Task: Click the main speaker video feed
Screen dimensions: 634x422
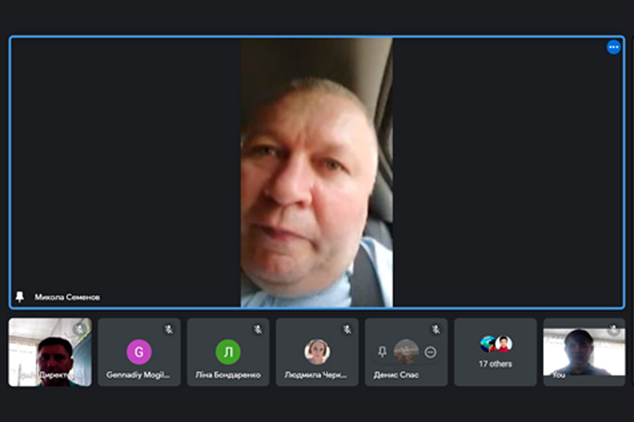Action: pos(316,172)
